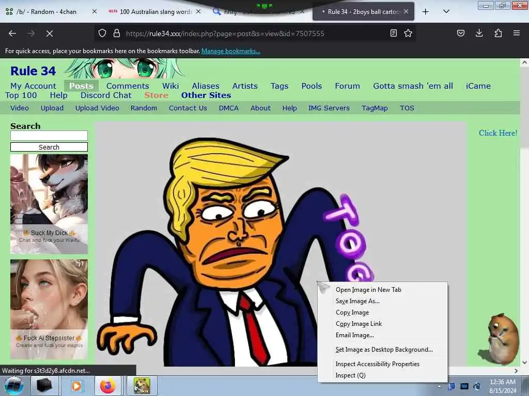Viewport: 529px width, 396px height.
Task: Open the TOS link
Action: (407, 108)
